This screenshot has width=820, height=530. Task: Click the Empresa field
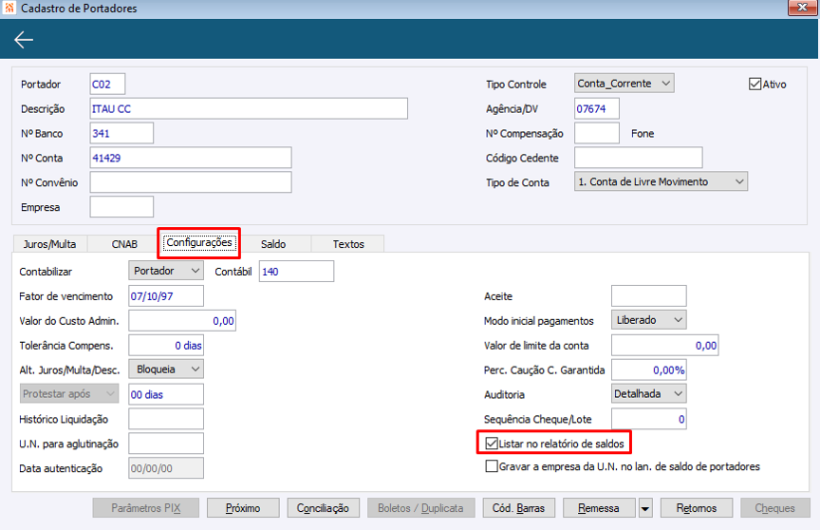pyautogui.click(x=121, y=207)
